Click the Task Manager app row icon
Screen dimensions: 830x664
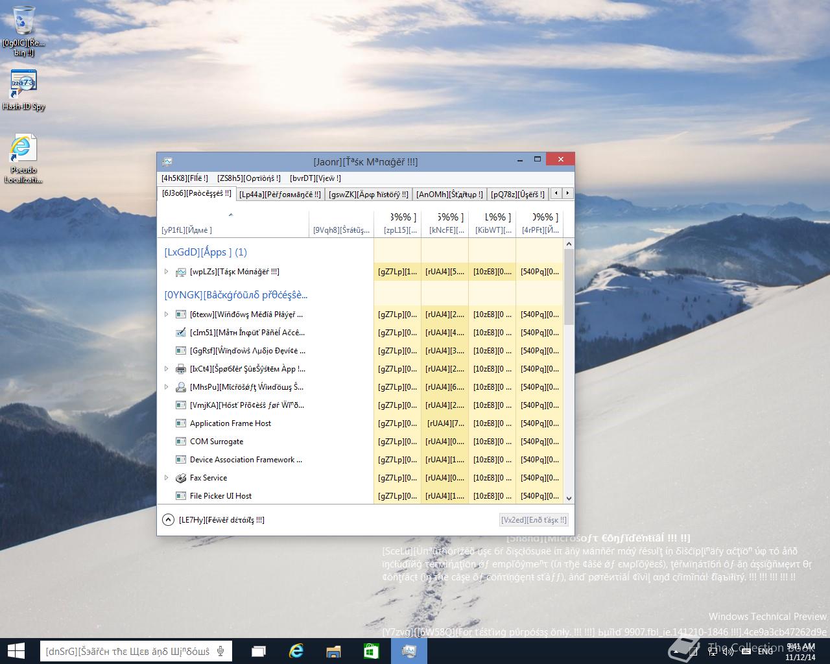pos(181,272)
